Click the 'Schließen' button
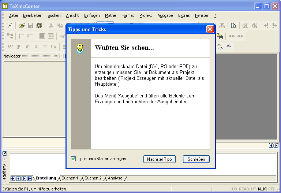Screen dimensions: 281x193 [196, 159]
